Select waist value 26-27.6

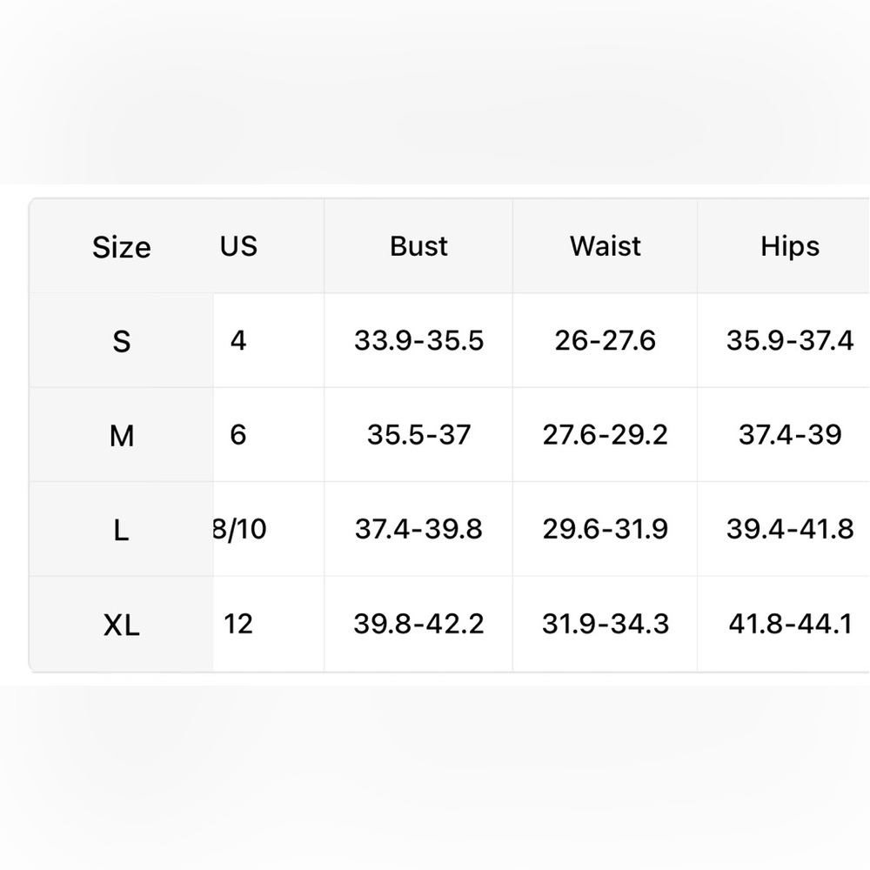[x=605, y=340]
